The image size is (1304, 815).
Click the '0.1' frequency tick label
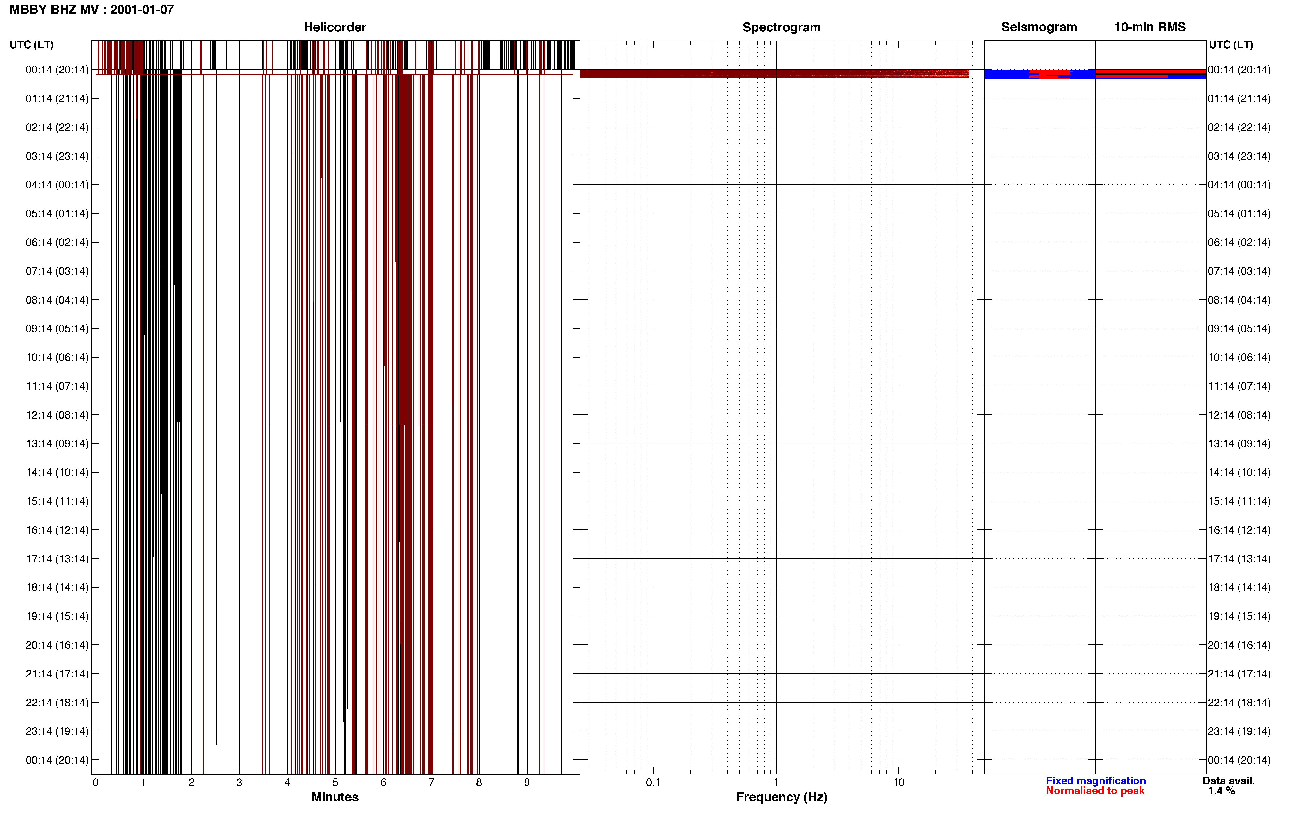[653, 783]
